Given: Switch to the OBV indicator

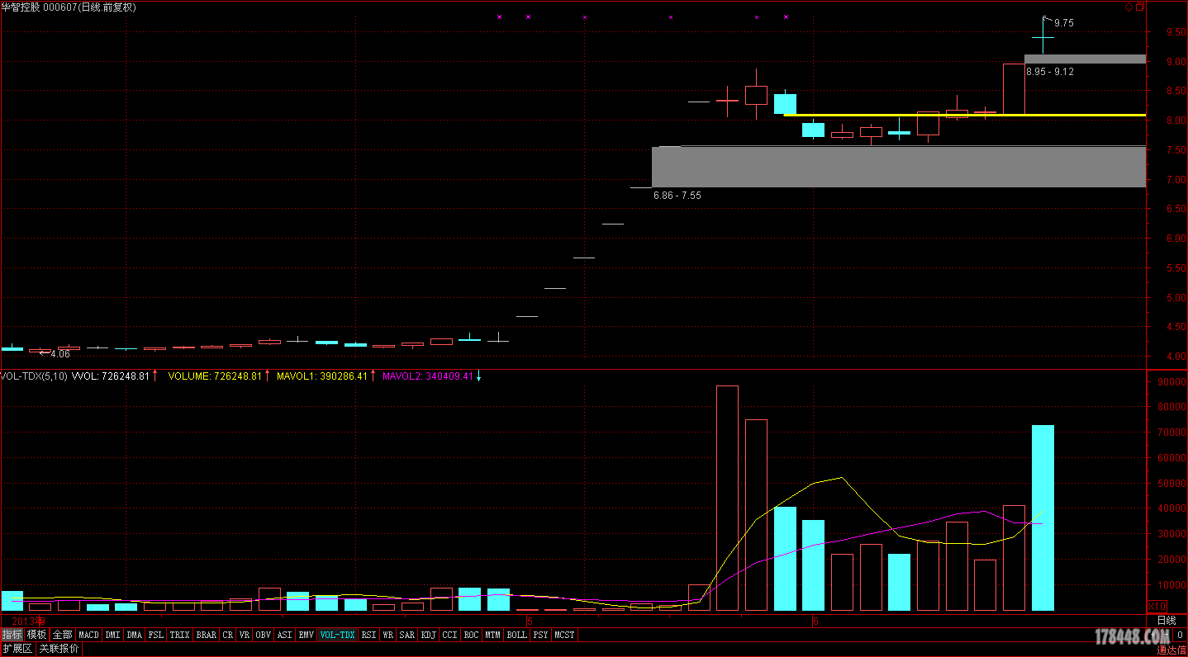Looking at the screenshot, I should click(263, 635).
